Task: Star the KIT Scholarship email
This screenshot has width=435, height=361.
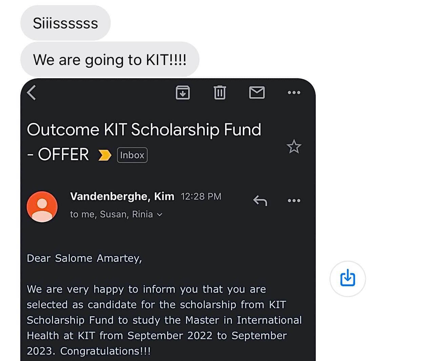Action: point(294,147)
